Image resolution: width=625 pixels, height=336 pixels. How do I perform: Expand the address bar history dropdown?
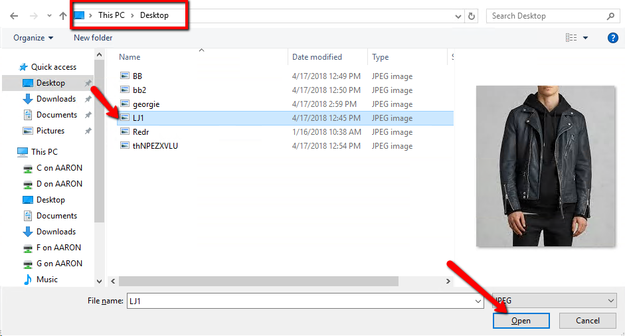[458, 16]
